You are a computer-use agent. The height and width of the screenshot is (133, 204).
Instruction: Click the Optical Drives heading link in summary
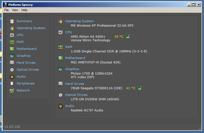76,95
